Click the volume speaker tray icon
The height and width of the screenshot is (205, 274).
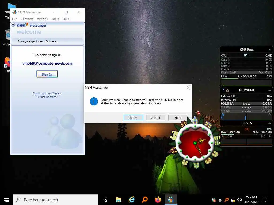pyautogui.click(x=239, y=200)
